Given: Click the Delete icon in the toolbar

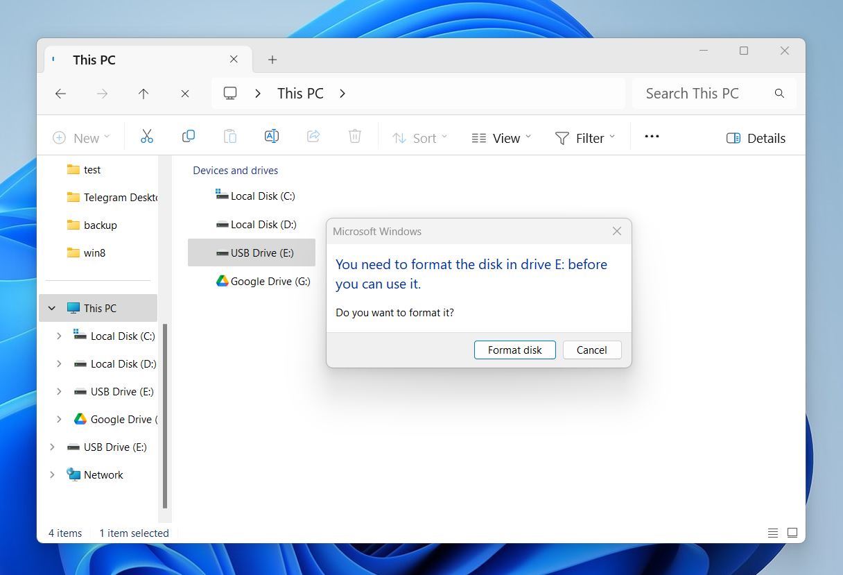Looking at the screenshot, I should pos(355,136).
